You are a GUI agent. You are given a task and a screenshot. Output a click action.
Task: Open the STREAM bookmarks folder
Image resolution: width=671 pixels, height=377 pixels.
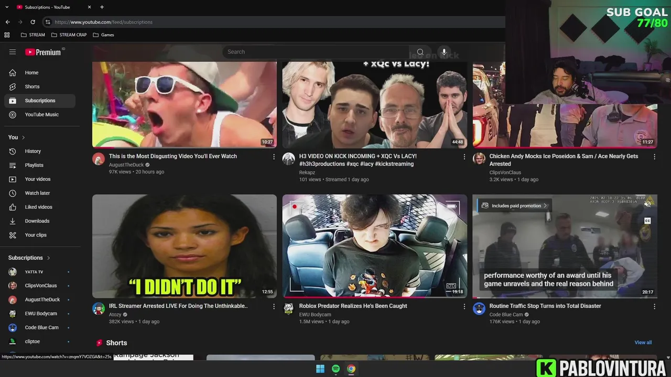click(x=33, y=35)
